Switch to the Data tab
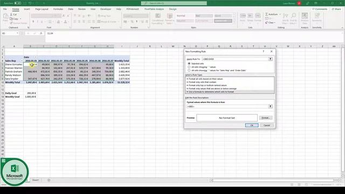The height and width of the screenshot is (194, 345). pyautogui.click(x=71, y=9)
